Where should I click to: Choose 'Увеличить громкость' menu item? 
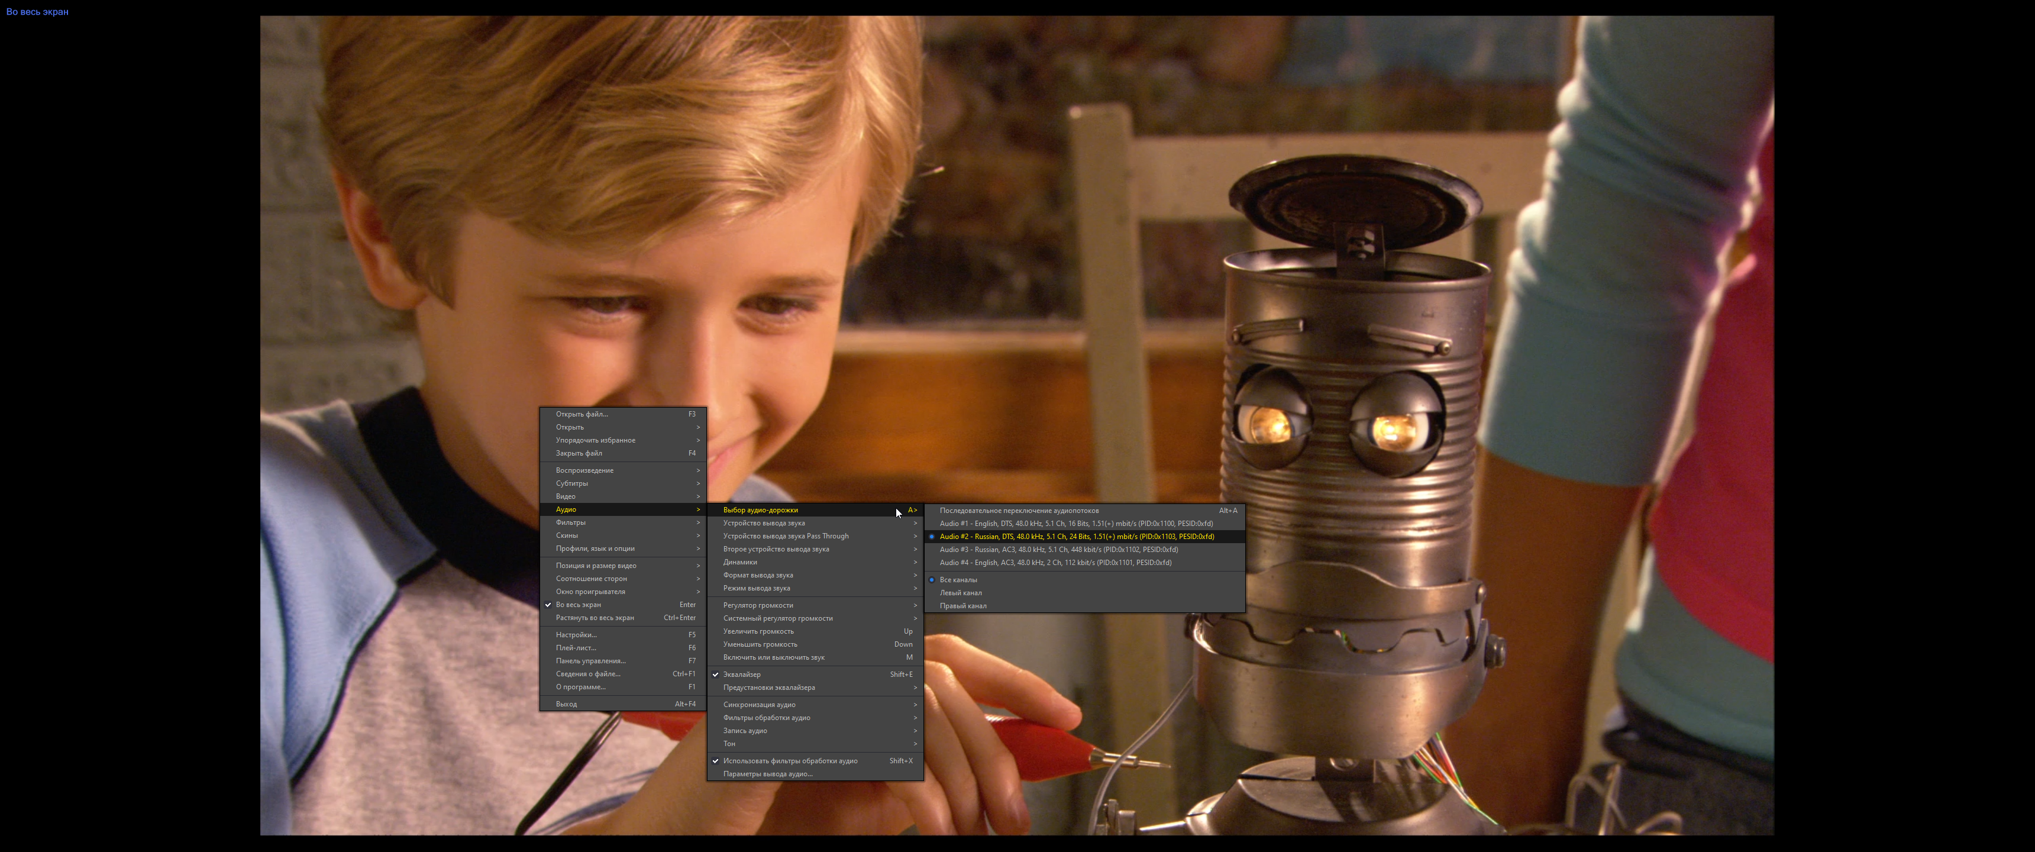(758, 631)
